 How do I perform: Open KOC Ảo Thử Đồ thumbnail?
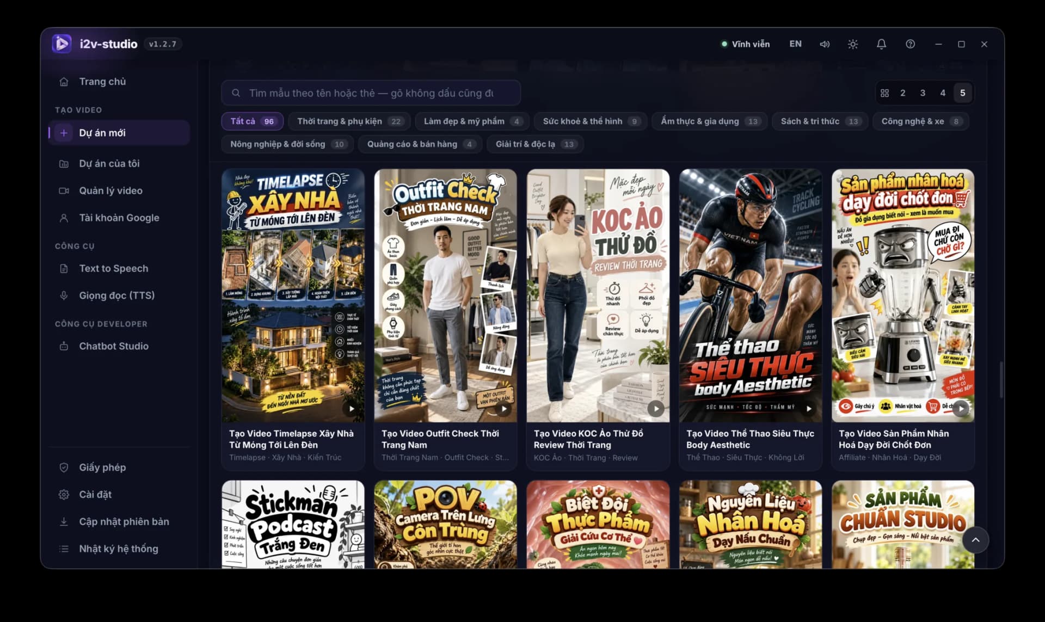tap(598, 295)
